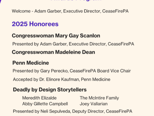The image size is (154, 116).
Task: Click Congresswoman Mary Gay Scanlon name
Action: click(56, 36)
